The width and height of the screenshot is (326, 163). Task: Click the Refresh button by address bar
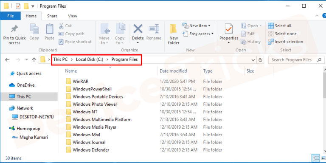260,60
